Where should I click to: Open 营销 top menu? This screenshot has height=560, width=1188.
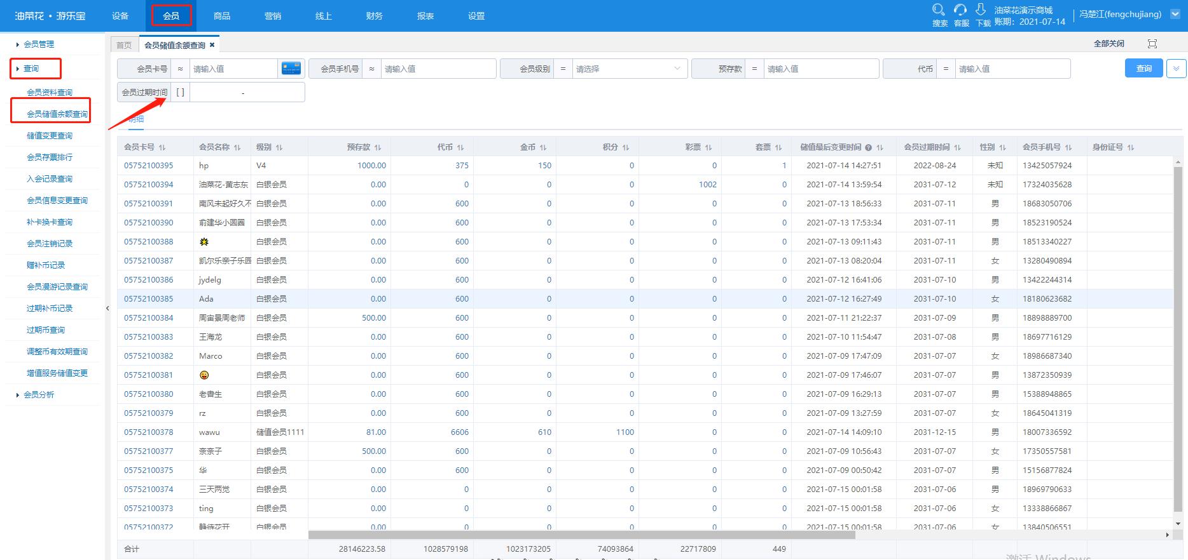(273, 16)
